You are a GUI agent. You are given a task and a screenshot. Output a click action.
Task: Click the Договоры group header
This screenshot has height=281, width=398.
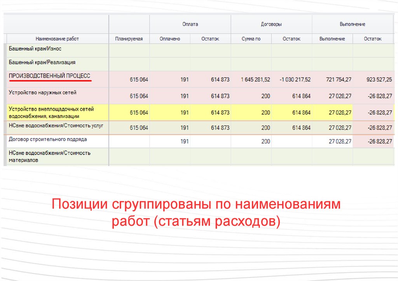click(x=271, y=24)
